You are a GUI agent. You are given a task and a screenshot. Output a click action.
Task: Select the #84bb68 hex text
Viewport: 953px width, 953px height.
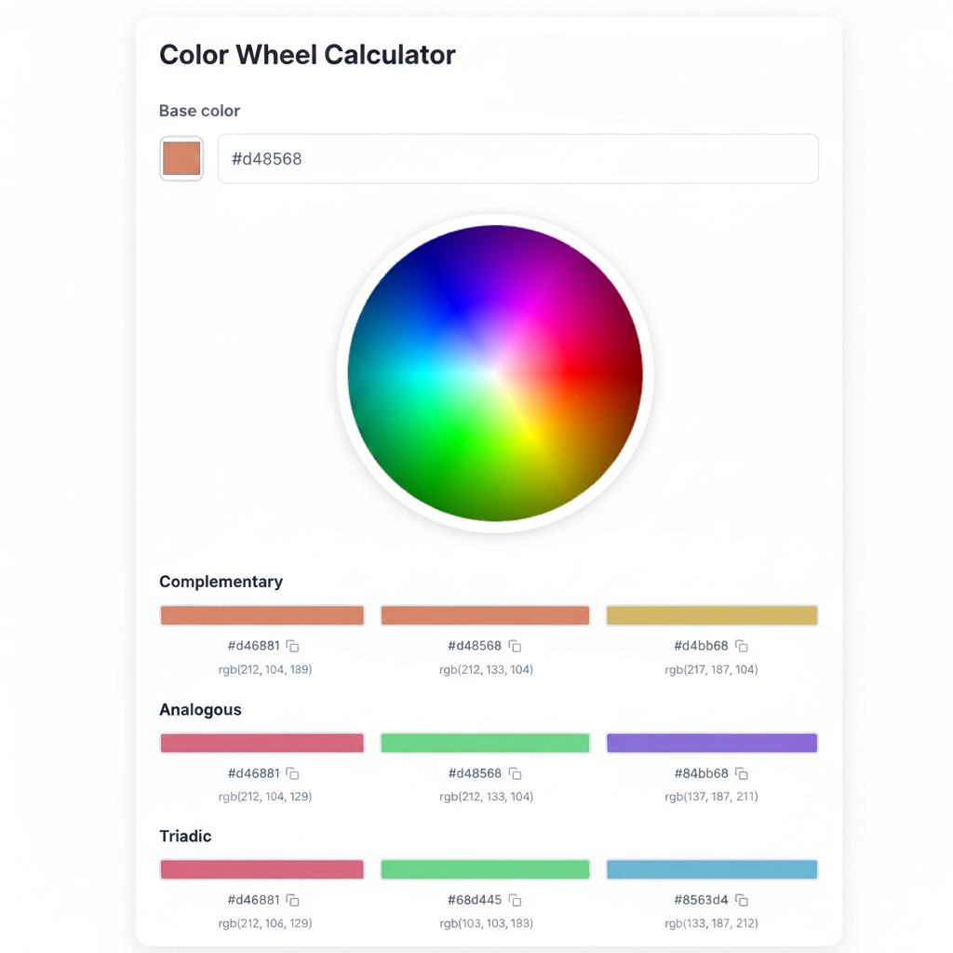[701, 773]
